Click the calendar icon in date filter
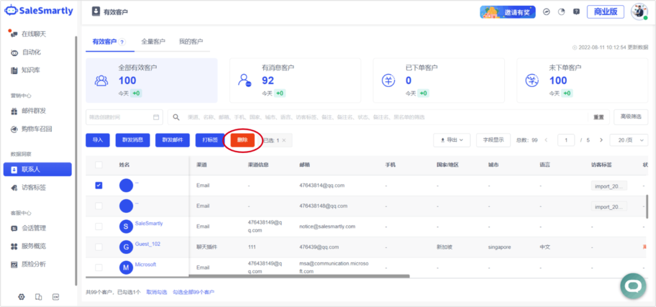Image resolution: width=656 pixels, height=307 pixels. (x=156, y=118)
